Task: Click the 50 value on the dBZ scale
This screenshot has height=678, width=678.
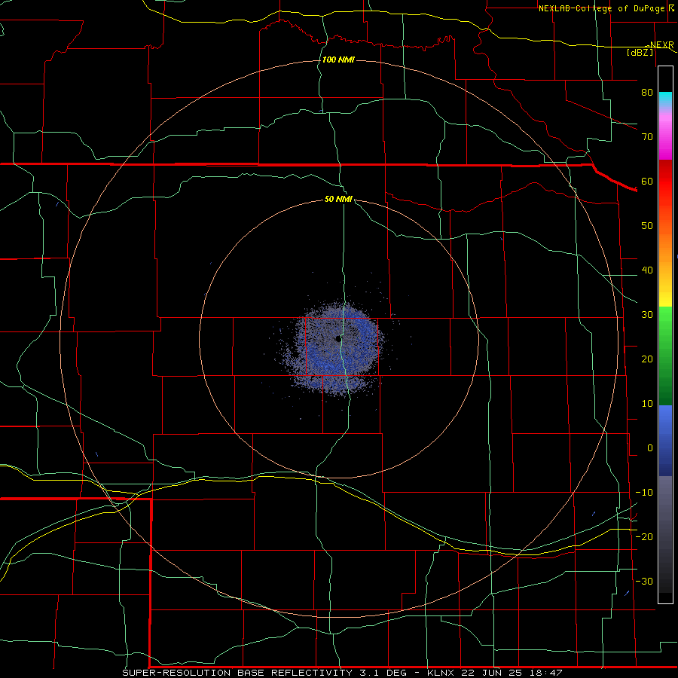Action: [x=647, y=226]
